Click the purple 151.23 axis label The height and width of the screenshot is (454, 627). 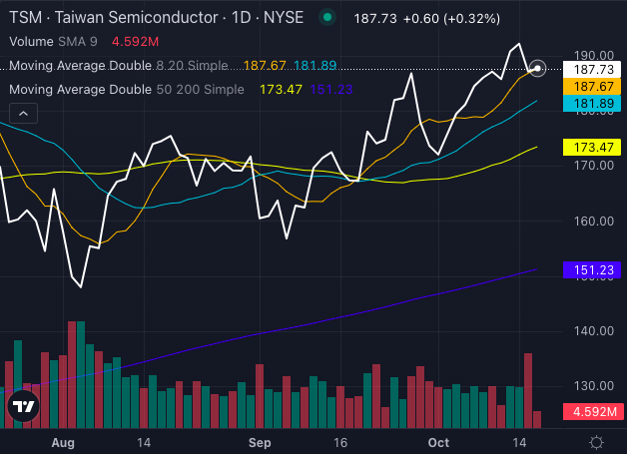(x=594, y=269)
